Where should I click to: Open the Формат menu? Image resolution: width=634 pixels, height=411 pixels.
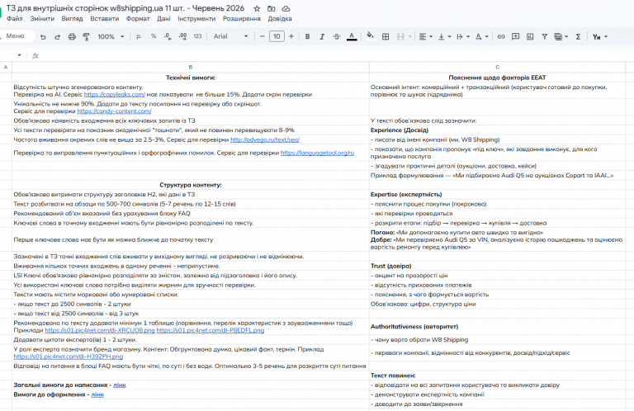tap(138, 19)
